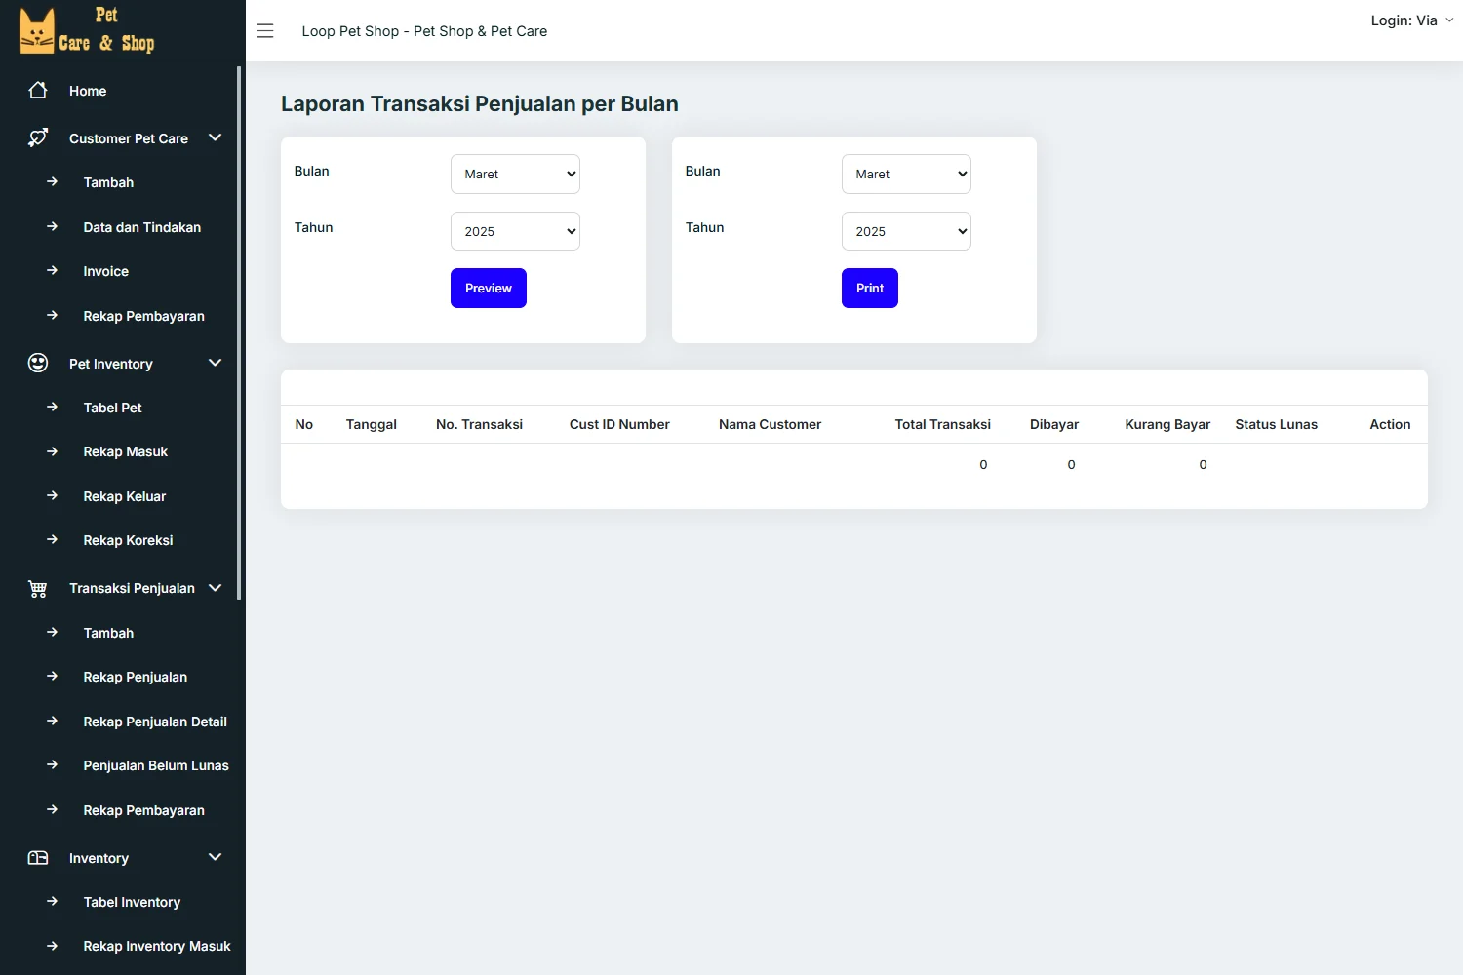The width and height of the screenshot is (1463, 975).
Task: Open the Rekap Koreksi link
Action: click(129, 540)
